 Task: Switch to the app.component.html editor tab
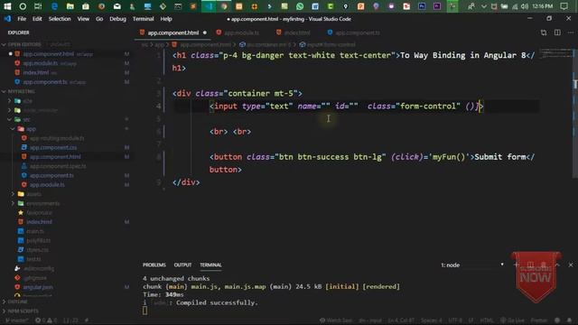coord(172,32)
